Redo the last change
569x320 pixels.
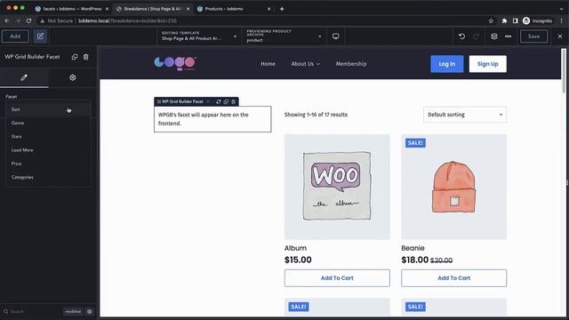[477, 36]
